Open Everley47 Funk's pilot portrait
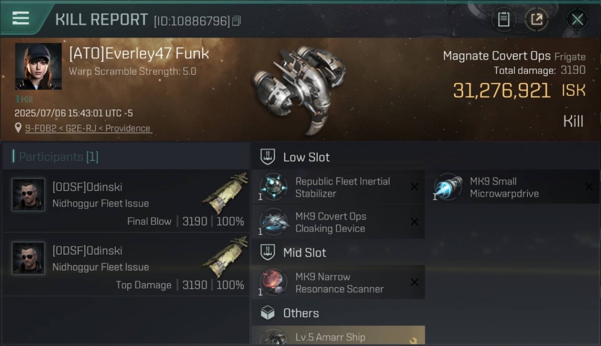 coord(38,66)
